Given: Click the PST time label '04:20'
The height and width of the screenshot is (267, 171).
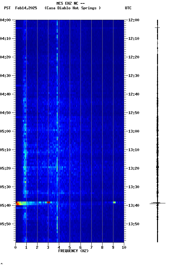Looking at the screenshot, I should coord(5,57).
